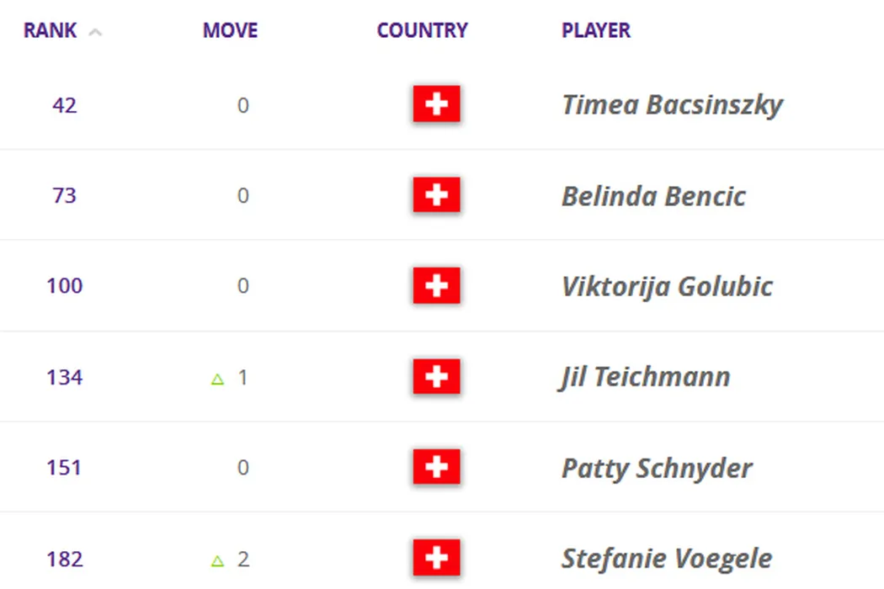This screenshot has height=589, width=884.
Task: Click green up arrow in Teichmann row
Action: (x=217, y=379)
